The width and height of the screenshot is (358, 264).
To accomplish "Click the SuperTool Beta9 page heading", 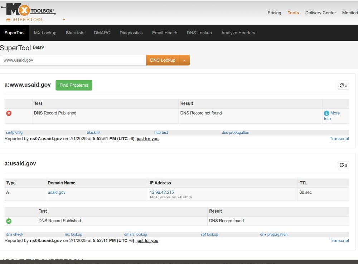I will coord(22,48).
